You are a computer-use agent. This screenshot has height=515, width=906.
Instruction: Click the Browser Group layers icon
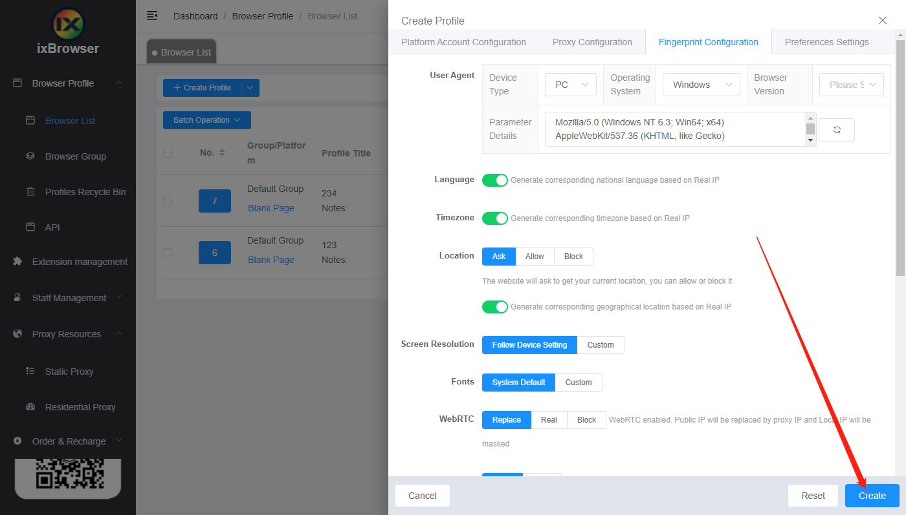pyautogui.click(x=30, y=156)
